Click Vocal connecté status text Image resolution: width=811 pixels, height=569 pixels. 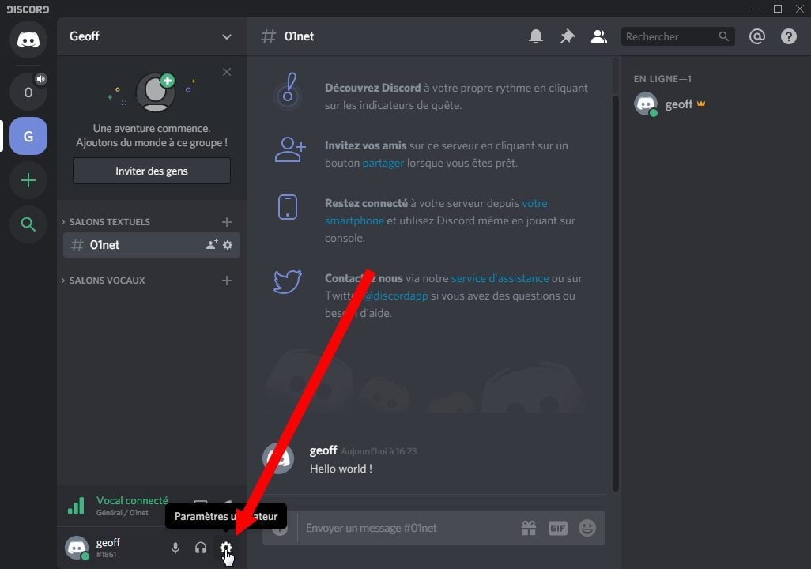[x=132, y=500]
